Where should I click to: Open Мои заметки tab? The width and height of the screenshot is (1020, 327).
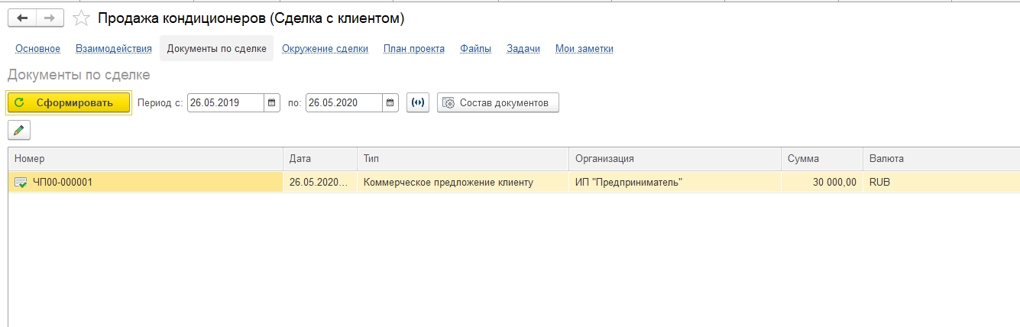pos(584,49)
